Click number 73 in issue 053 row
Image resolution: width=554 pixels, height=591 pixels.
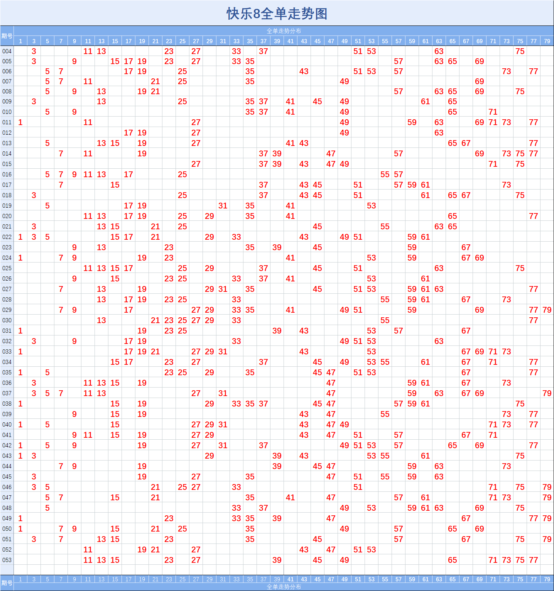(507, 560)
